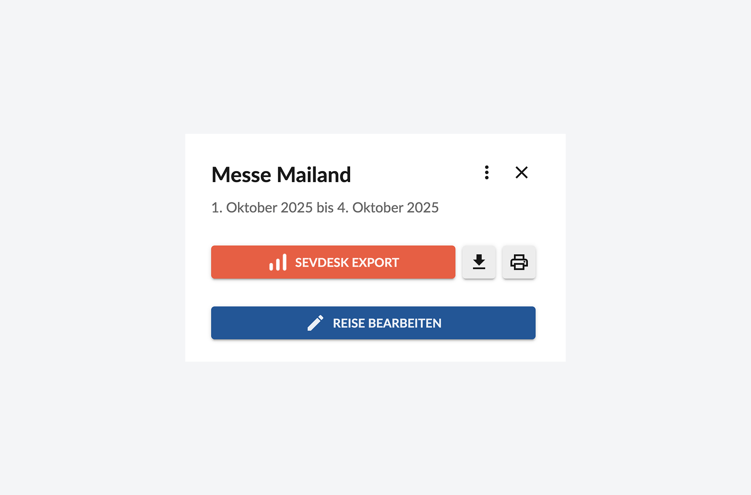
Task: Print the Messe Mailand trip details
Action: [x=519, y=262]
